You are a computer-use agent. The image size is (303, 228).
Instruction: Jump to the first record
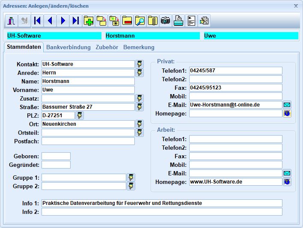pos(37,21)
